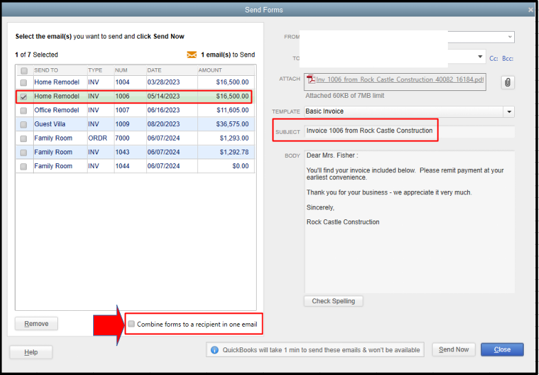Click the $1,293.00 amount cell

[226, 138]
